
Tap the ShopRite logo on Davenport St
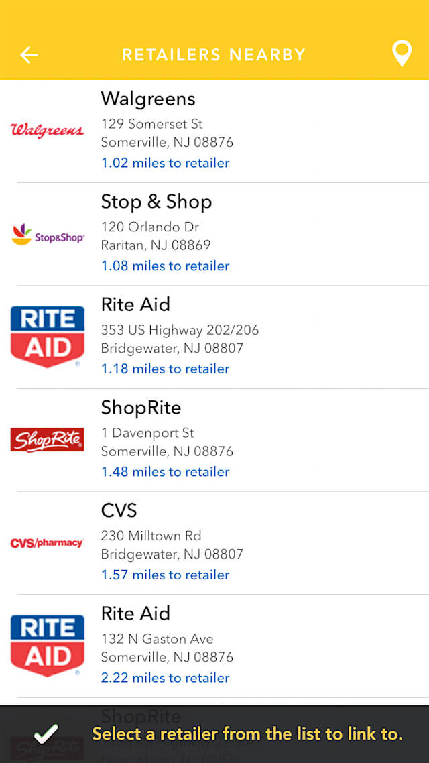pyautogui.click(x=47, y=440)
